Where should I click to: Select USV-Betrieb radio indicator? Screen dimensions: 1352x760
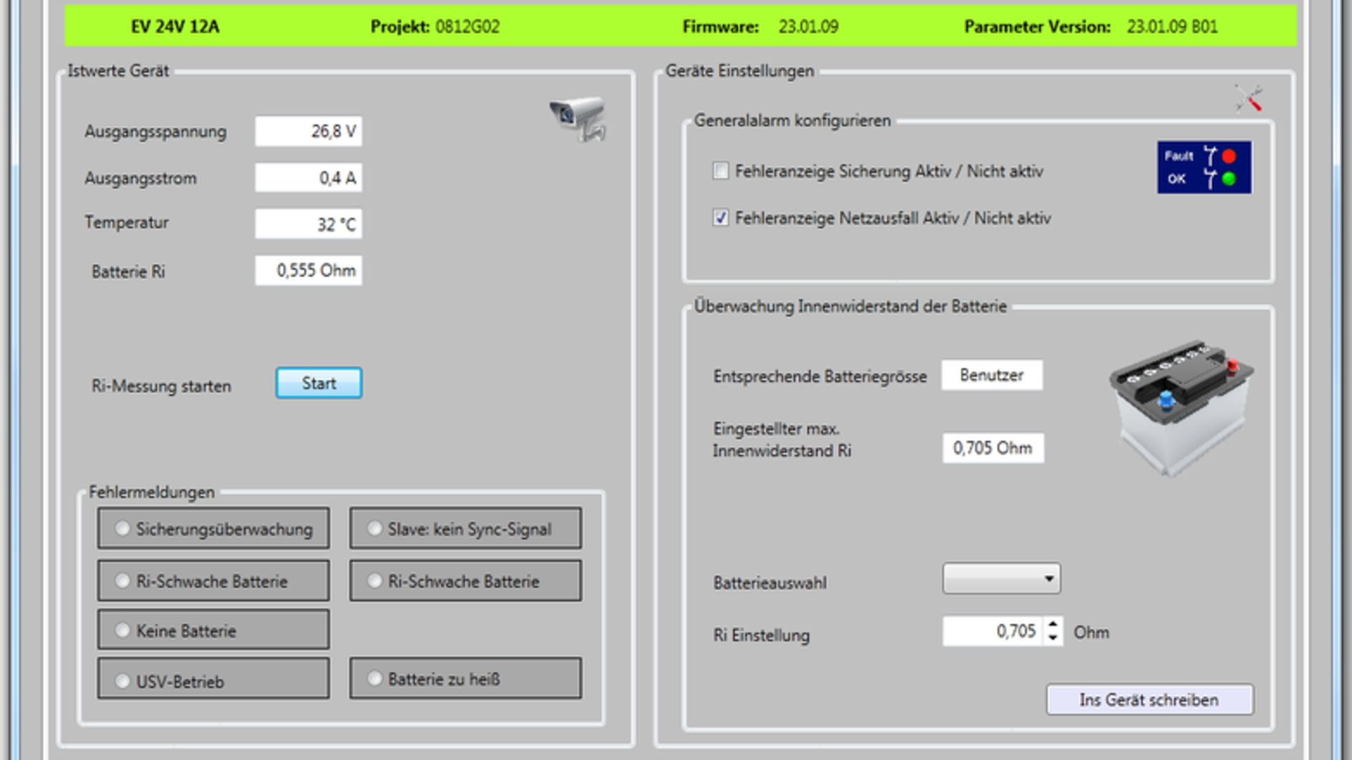coord(123,681)
